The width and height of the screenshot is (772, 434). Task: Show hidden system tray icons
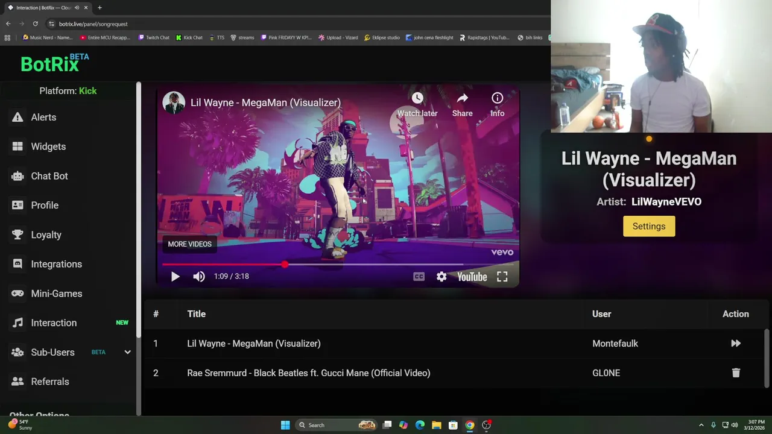701,425
